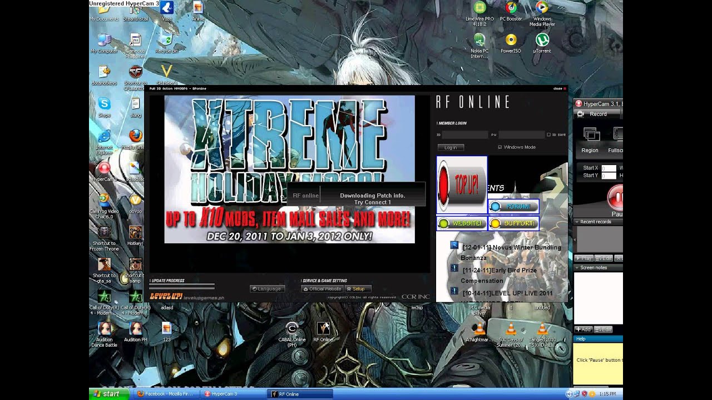Open the Setup button in launcher

click(x=358, y=289)
